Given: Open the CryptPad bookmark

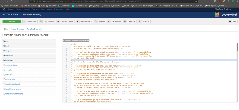Looking at the screenshot, I should point(94,6).
